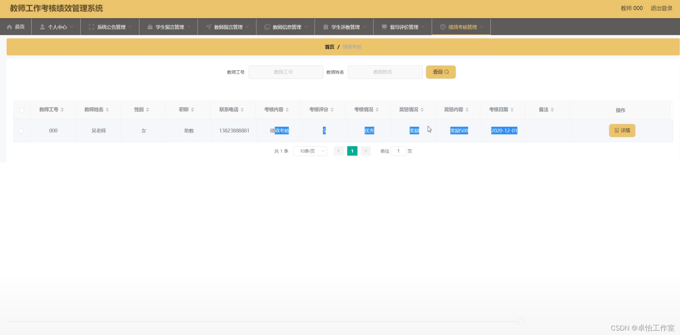The image size is (680, 335).
Task: Click the briefcase icon beside 学生留言管理
Action: coord(150,27)
